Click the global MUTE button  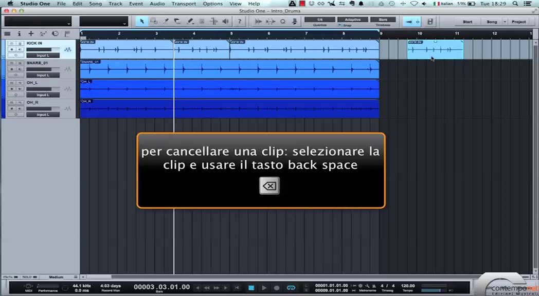point(10,277)
